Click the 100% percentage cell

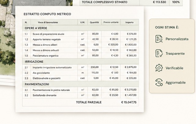coord(176,2)
